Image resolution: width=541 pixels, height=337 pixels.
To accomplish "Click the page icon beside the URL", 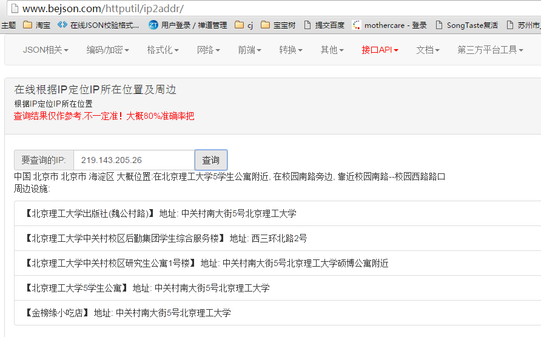I will pyautogui.click(x=15, y=8).
